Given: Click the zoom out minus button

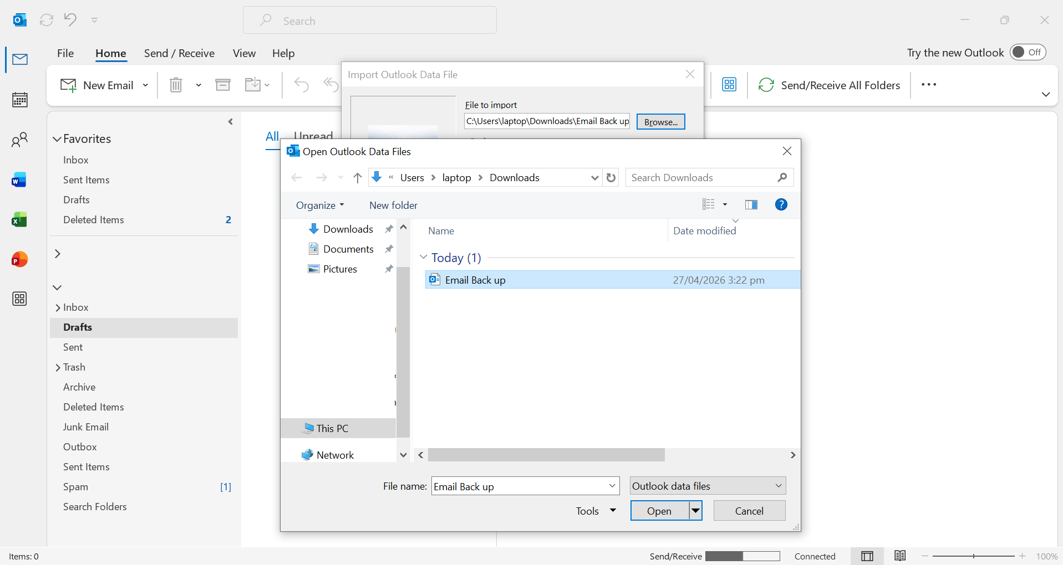Looking at the screenshot, I should coord(925,556).
